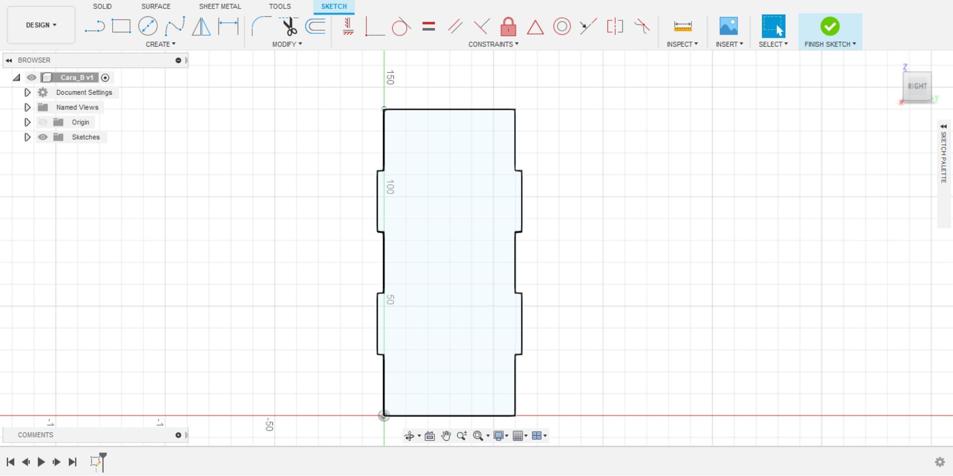Expand the SKETCH PALETTE panel
This screenshot has width=953, height=476.
coord(944,126)
